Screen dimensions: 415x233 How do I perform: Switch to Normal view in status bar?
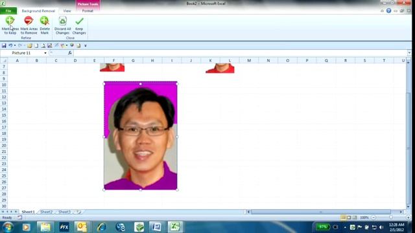tap(343, 217)
